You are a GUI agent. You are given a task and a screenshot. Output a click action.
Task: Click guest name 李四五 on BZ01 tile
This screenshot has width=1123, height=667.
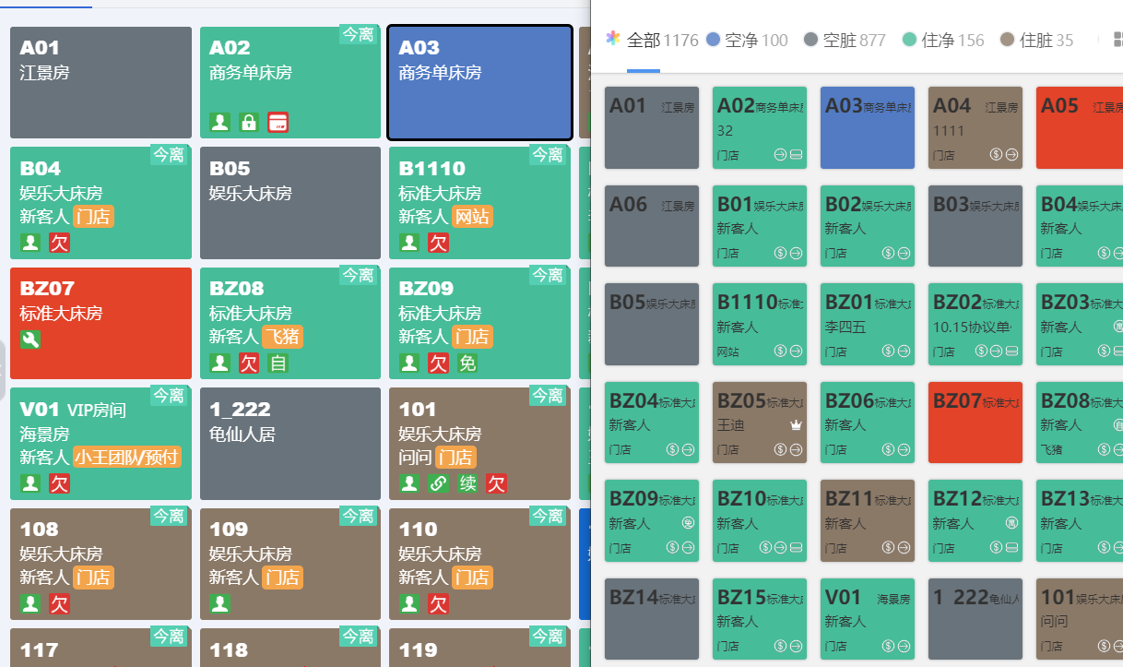[x=845, y=327]
